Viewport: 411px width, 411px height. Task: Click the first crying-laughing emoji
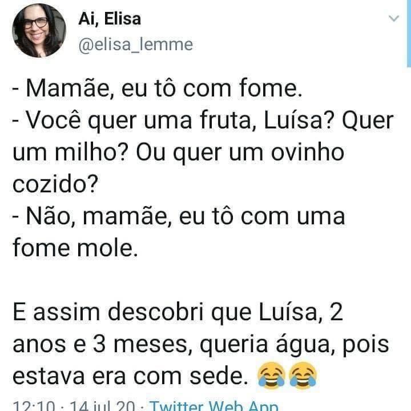[272, 376]
